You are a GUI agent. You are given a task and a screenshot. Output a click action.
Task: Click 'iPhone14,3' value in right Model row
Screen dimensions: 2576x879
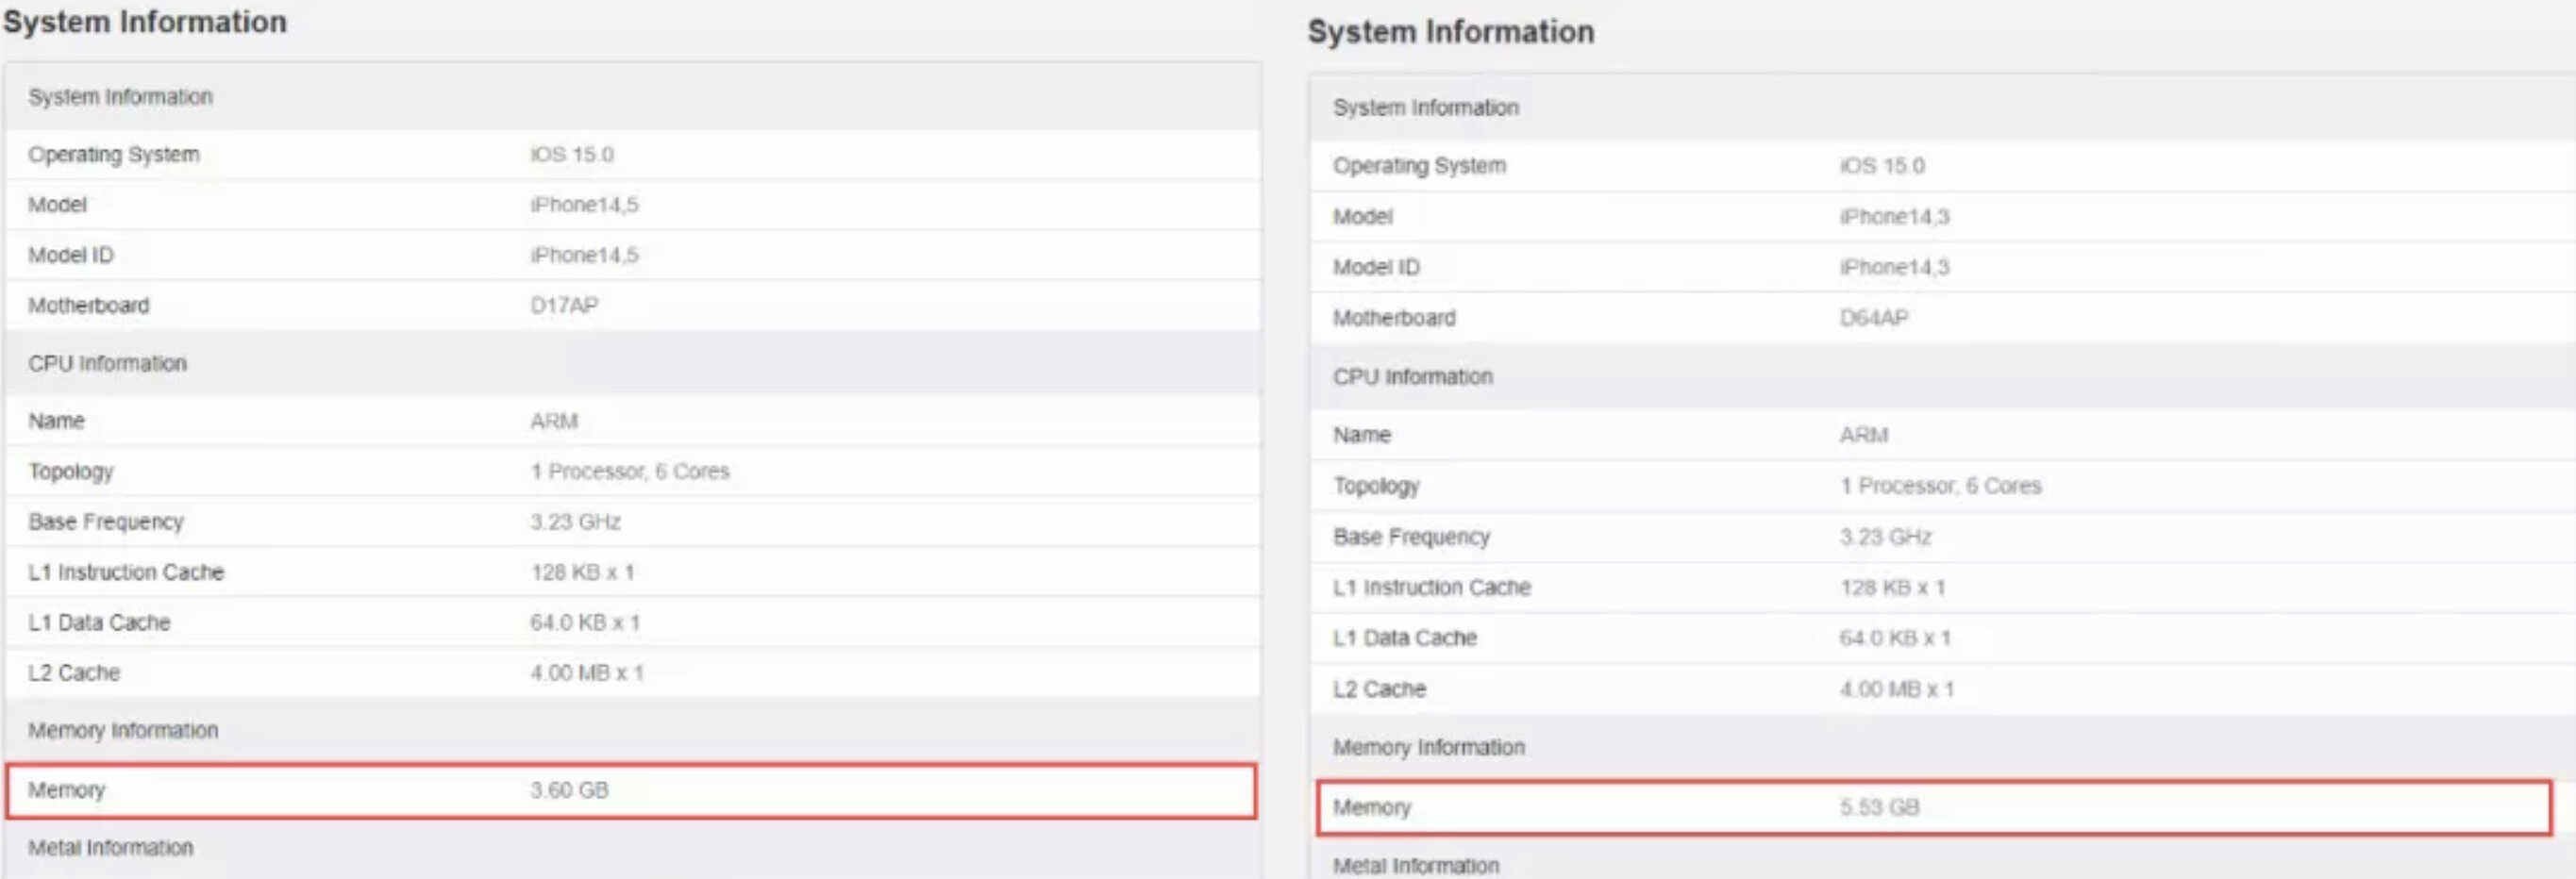[1894, 216]
